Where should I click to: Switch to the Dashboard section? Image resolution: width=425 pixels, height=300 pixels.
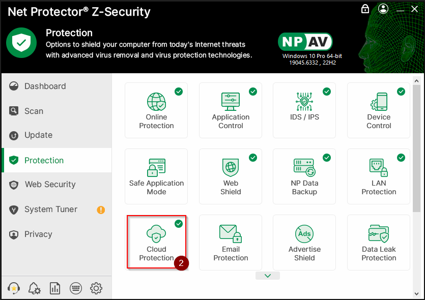[x=45, y=86]
